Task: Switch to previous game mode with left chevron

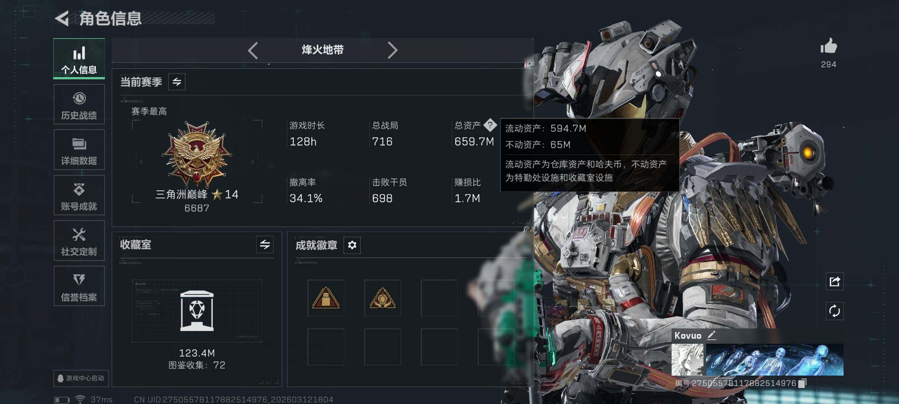Action: click(253, 50)
